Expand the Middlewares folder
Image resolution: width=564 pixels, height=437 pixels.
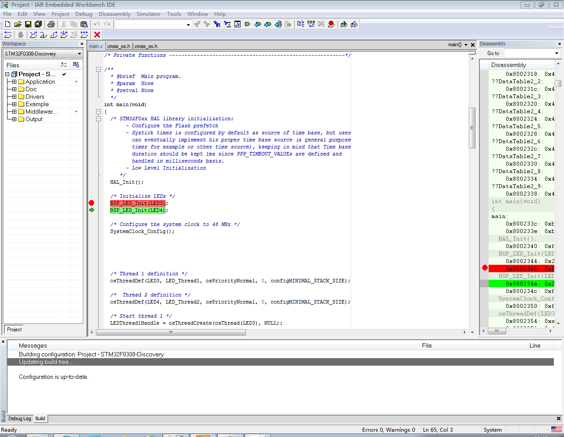(14, 111)
